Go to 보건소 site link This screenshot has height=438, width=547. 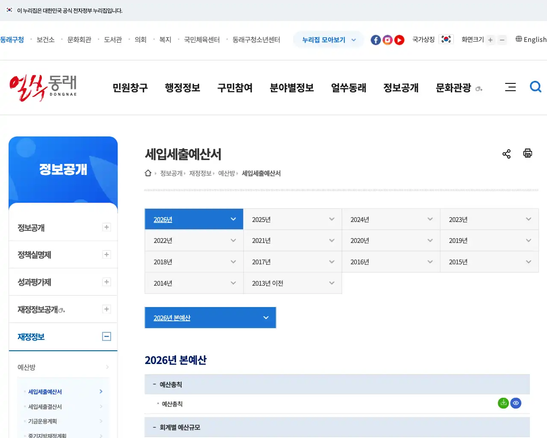coord(46,40)
